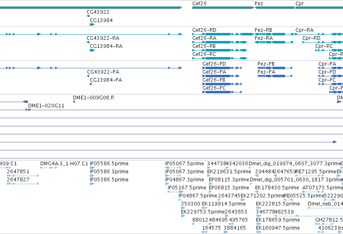Select the CG43922 gene label
Screen dimensions: 343x234
[98, 12]
